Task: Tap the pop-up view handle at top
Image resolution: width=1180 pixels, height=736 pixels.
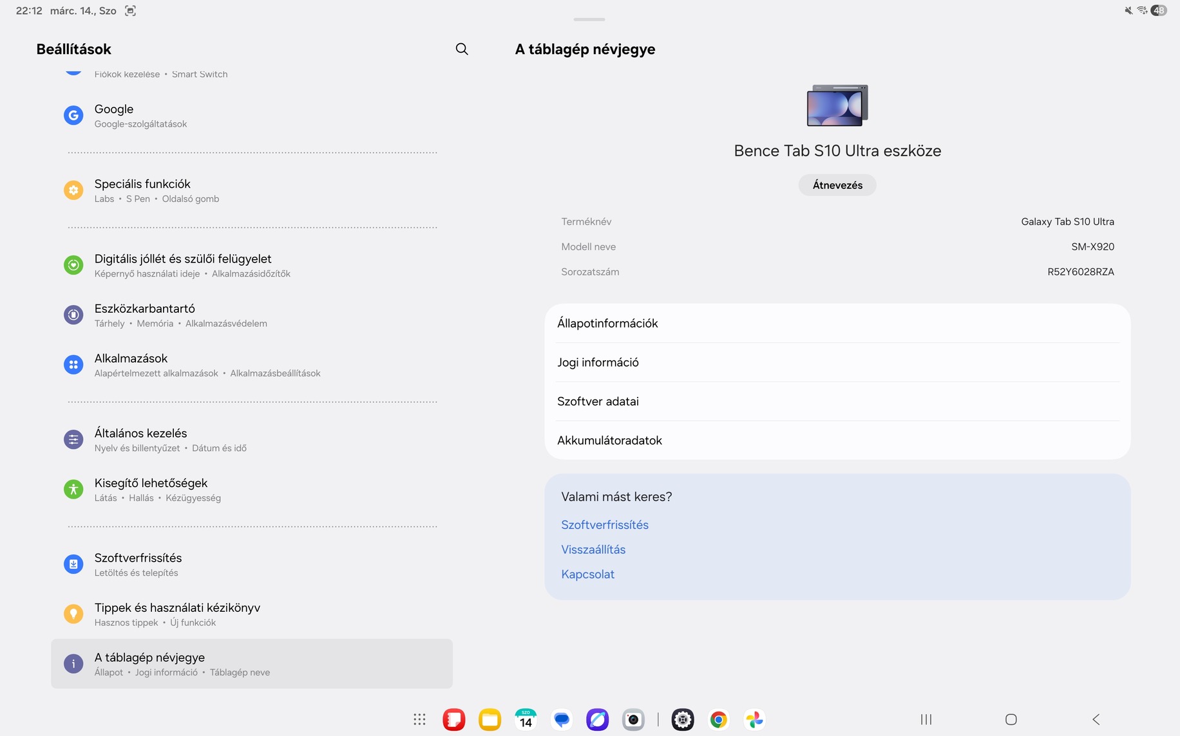Action: pyautogui.click(x=589, y=19)
